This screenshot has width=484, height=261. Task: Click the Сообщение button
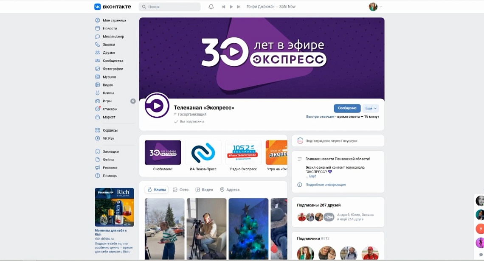[347, 108]
